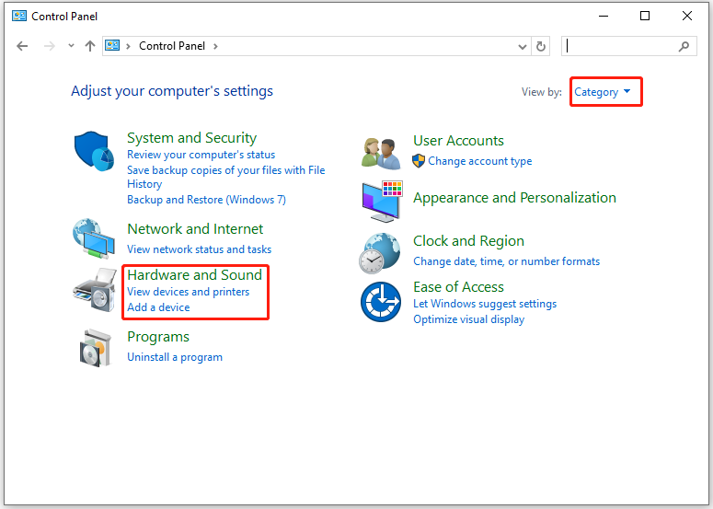Click View devices and printers link

tap(189, 292)
